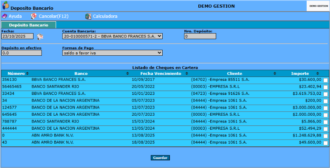Screen dimensions: 330x168
Task: Click cheque number 645645
Action: tap(9, 114)
